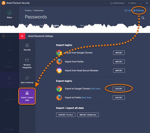Open See how link for Chrome export
The image size is (150, 133).
coord(95,89)
